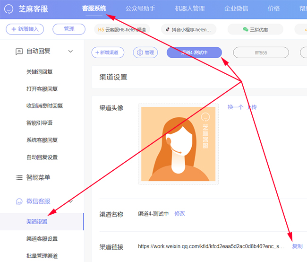Click the 芝麻客服 logo icon
This screenshot has width=307, height=262.
(x=9, y=9)
